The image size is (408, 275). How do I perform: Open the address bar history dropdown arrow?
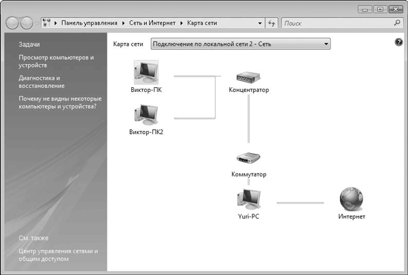pyautogui.click(x=260, y=23)
